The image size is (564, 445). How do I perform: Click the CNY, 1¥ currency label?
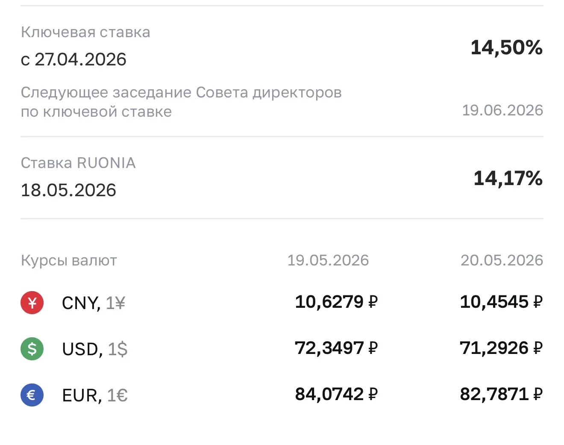tap(94, 303)
